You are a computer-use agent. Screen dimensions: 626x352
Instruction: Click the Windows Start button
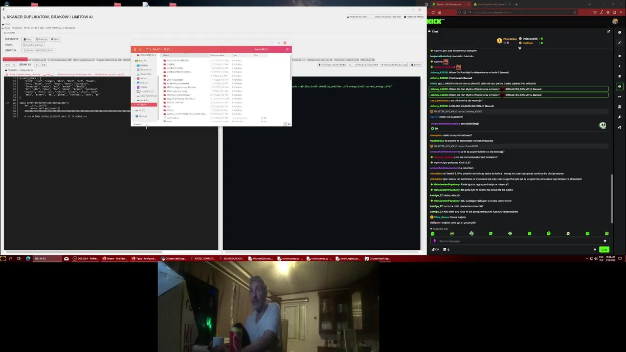3,258
